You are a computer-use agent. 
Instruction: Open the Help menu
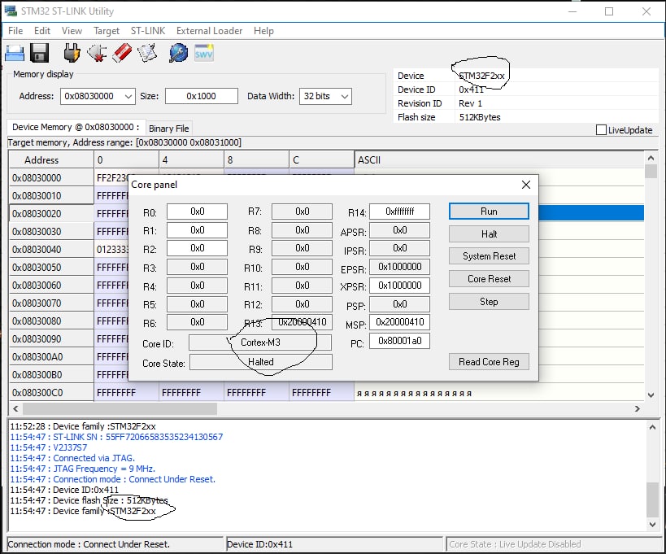click(263, 31)
